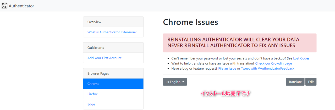Click the red reinstalling warning banner
The image size is (335, 110).
[x=240, y=43]
